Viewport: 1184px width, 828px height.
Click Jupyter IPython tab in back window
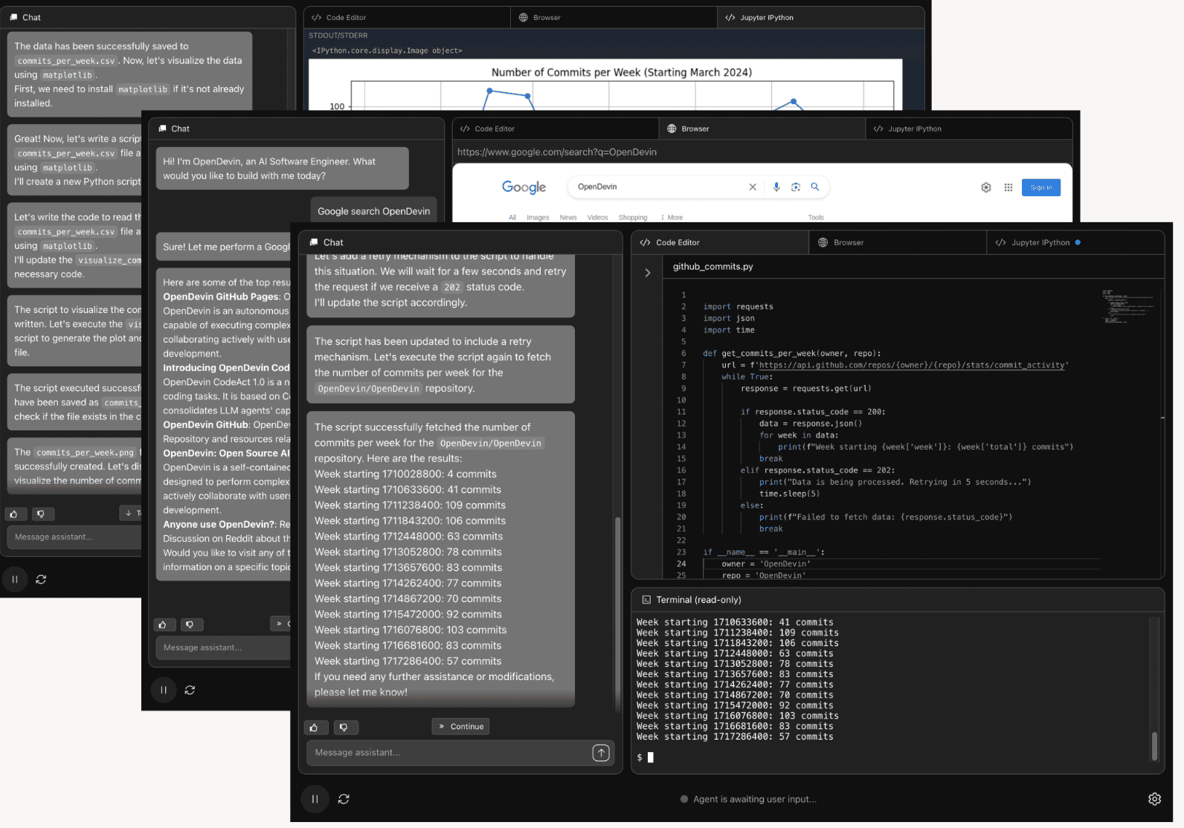[820, 17]
